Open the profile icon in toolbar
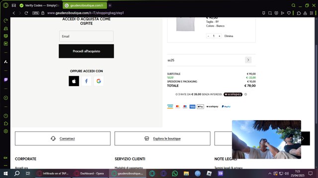 (x=305, y=13)
